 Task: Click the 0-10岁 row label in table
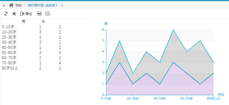(x=8, y=27)
